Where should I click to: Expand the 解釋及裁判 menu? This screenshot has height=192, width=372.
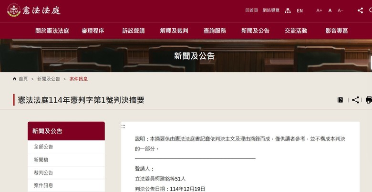(x=174, y=31)
